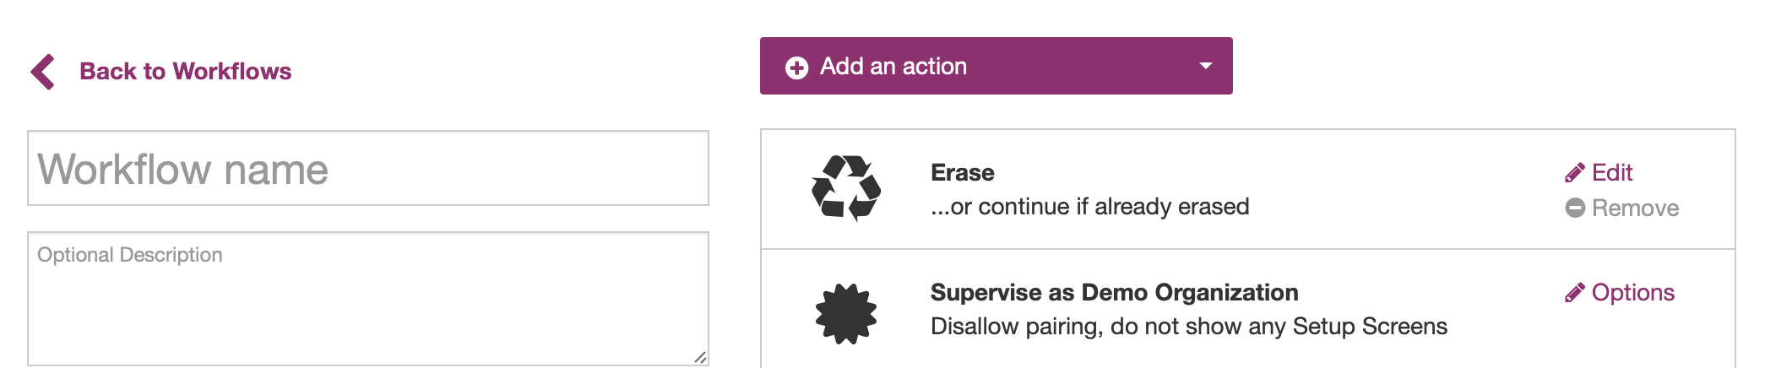Remove the Erase action
The width and height of the screenshot is (1765, 368).
(x=1635, y=208)
